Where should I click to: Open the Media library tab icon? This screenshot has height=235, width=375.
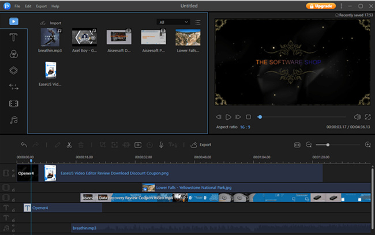coord(14,21)
